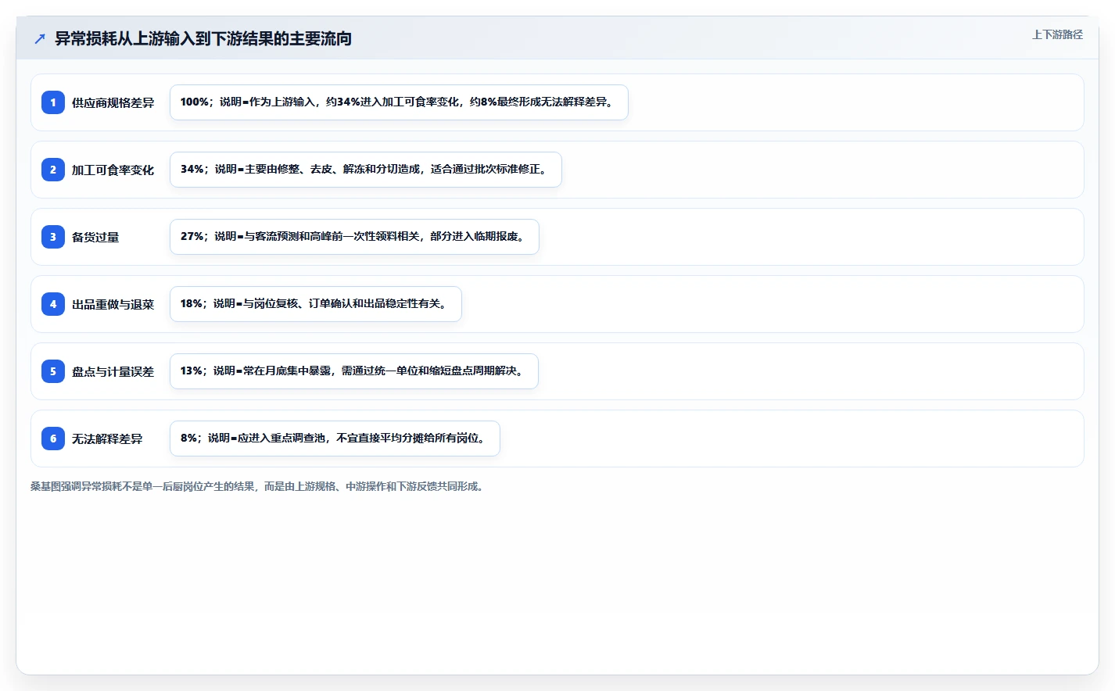This screenshot has height=691, width=1115.
Task: Click the number 1 badge for 供应商规格差异
Action: click(53, 102)
